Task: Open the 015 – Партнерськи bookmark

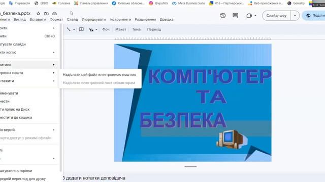Action: click(x=226, y=3)
